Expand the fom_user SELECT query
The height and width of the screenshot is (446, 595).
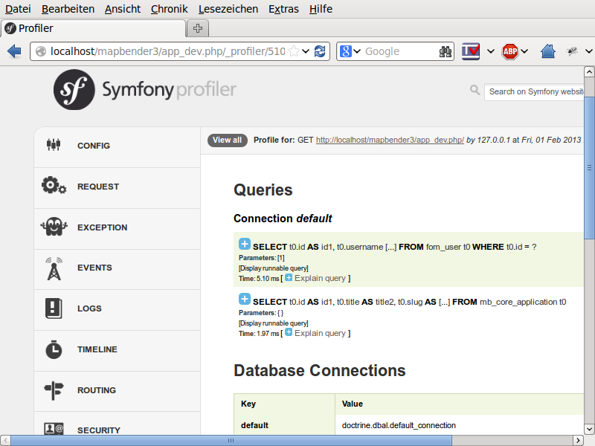coord(245,245)
